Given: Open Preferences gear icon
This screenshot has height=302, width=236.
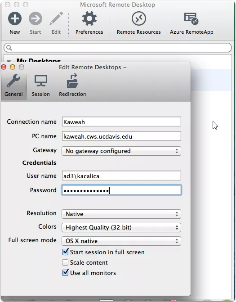Looking at the screenshot, I should (89, 18).
